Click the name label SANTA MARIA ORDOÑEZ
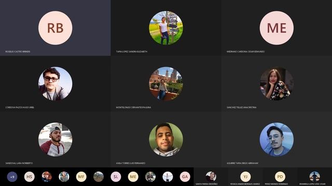Viewport: 332px width, 186px height. [x=206, y=184]
